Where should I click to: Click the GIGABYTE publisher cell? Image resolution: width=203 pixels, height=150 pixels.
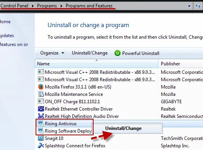click(171, 102)
